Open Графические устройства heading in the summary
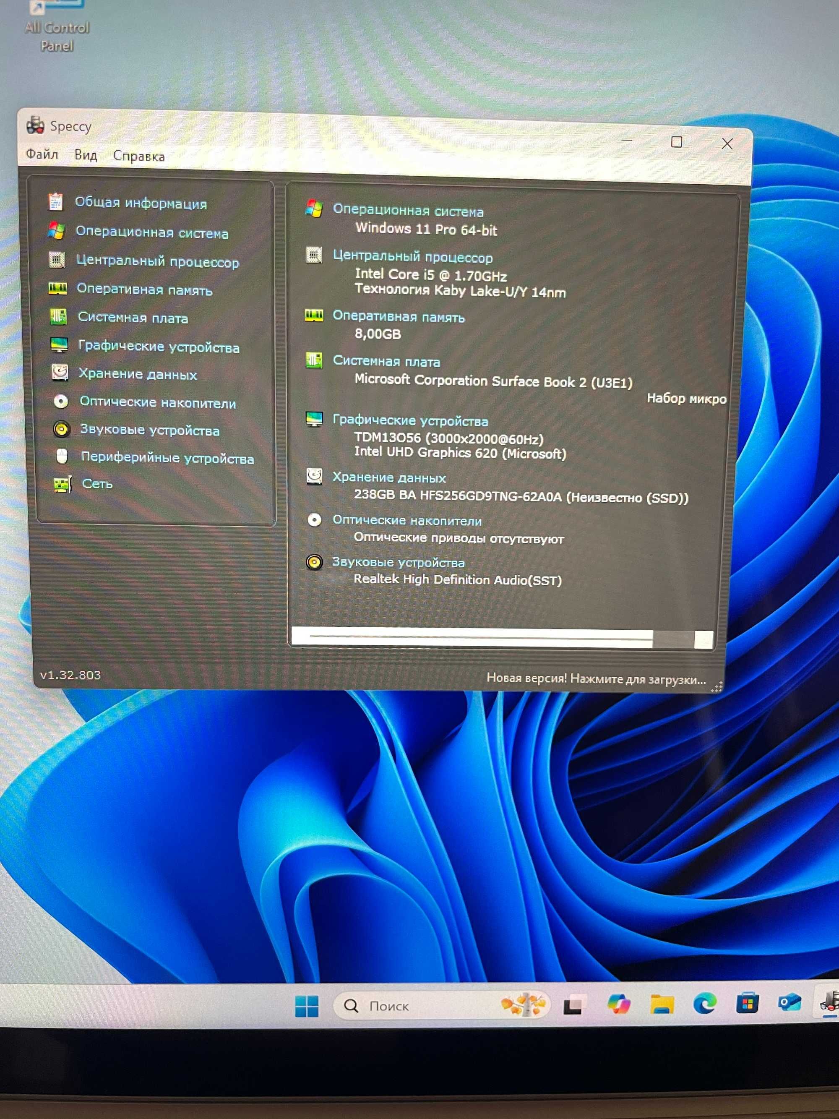Screen dimensions: 839x1119 [x=410, y=420]
